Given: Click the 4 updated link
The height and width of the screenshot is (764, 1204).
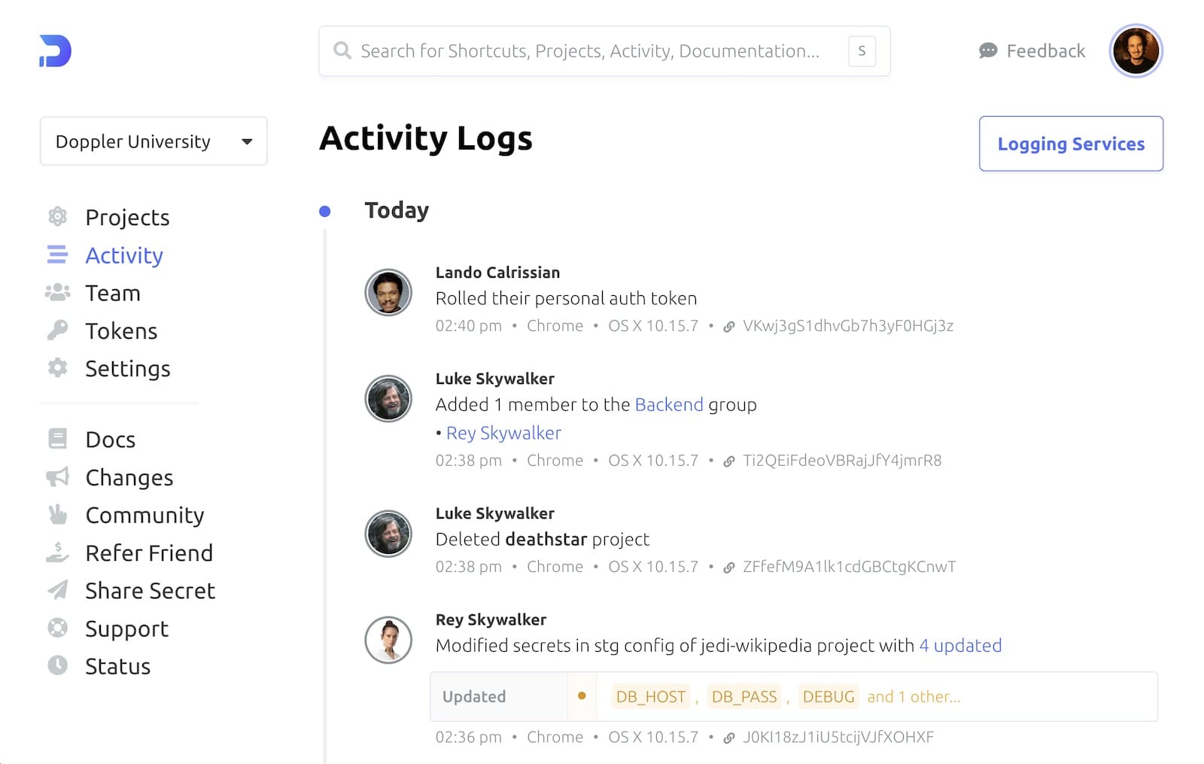Looking at the screenshot, I should click(x=960, y=645).
